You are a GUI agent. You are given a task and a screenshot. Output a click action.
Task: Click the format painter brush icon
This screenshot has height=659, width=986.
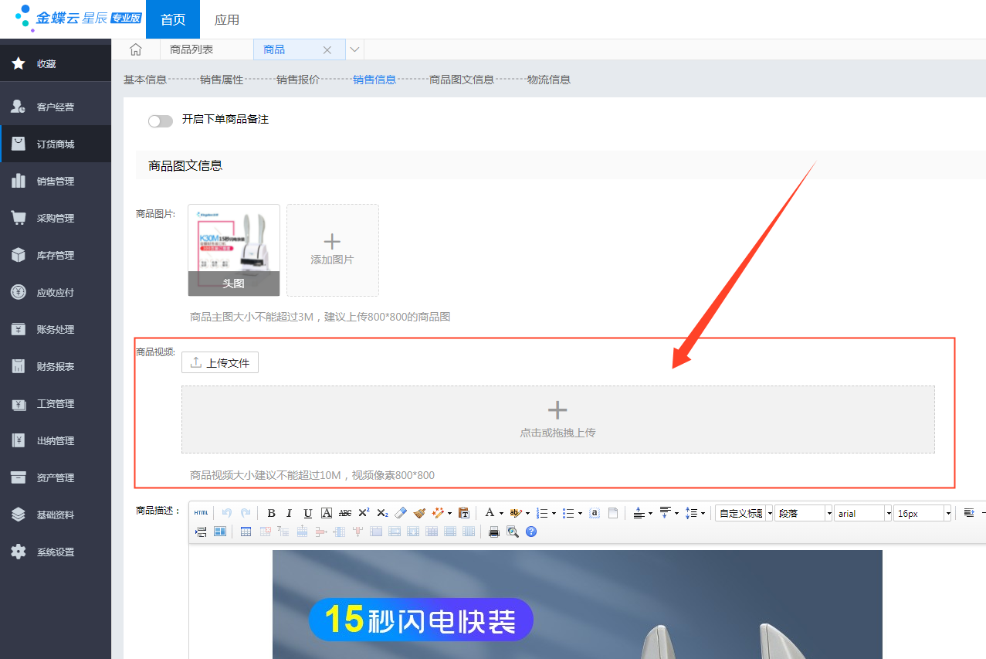point(419,513)
